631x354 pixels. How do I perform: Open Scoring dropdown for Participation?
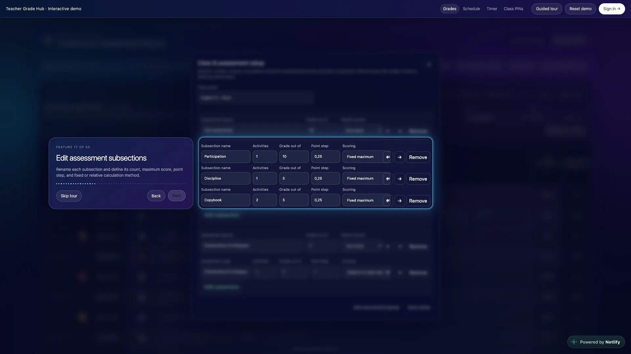[x=366, y=157]
